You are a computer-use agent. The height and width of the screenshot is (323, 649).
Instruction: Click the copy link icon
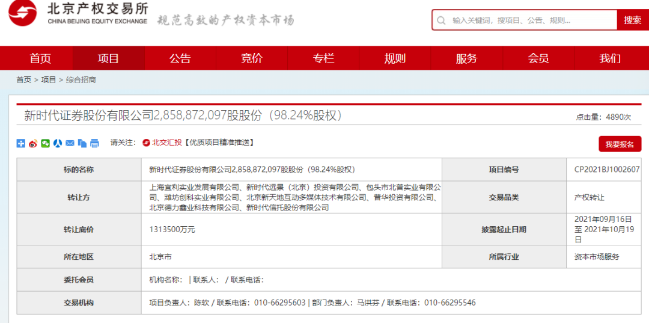pos(82,143)
